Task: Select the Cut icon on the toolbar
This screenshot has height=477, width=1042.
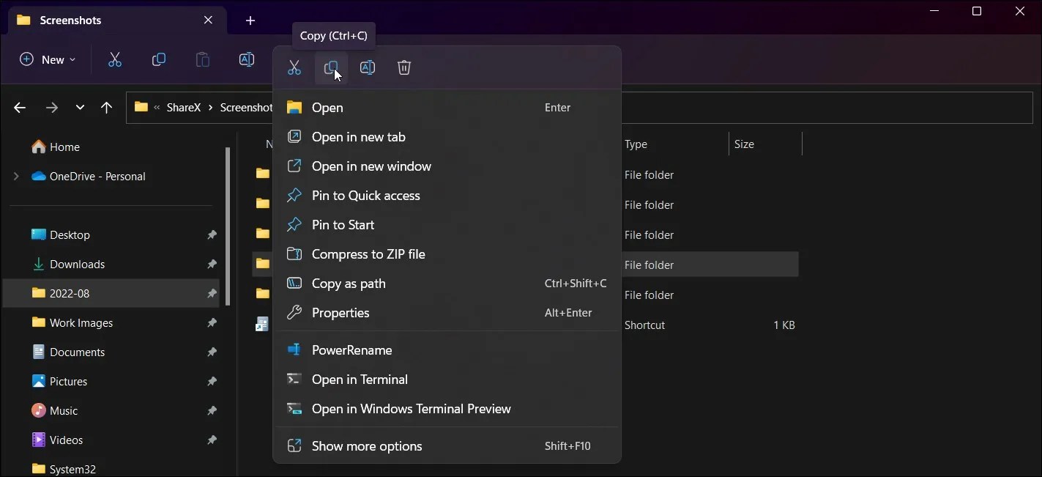Action: 114,59
